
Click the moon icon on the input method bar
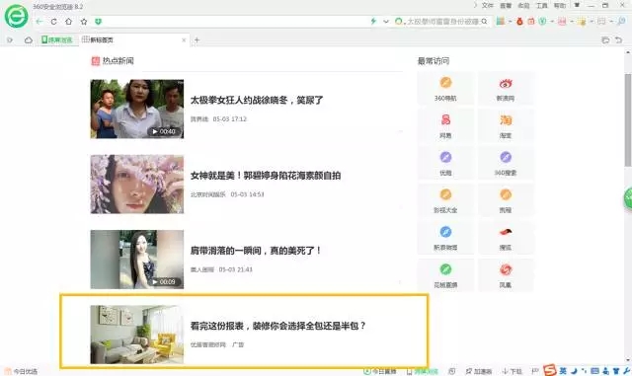coord(574,371)
